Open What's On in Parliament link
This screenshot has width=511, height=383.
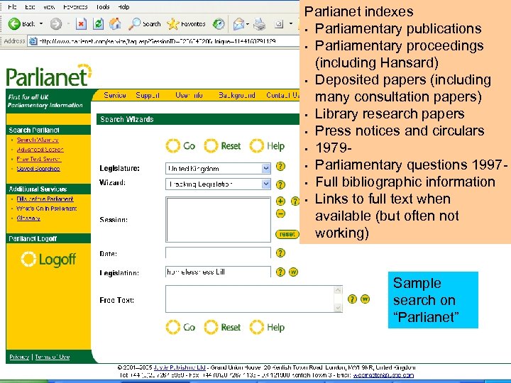(x=47, y=209)
